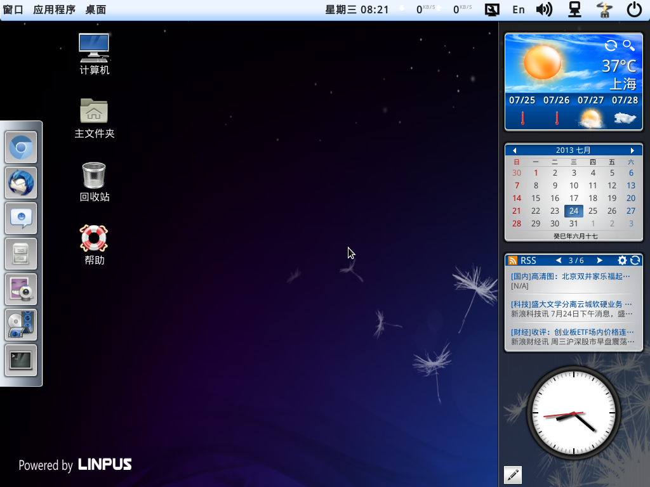The image size is (650, 487).
Task: Search city in the weather widget
Action: tap(629, 45)
